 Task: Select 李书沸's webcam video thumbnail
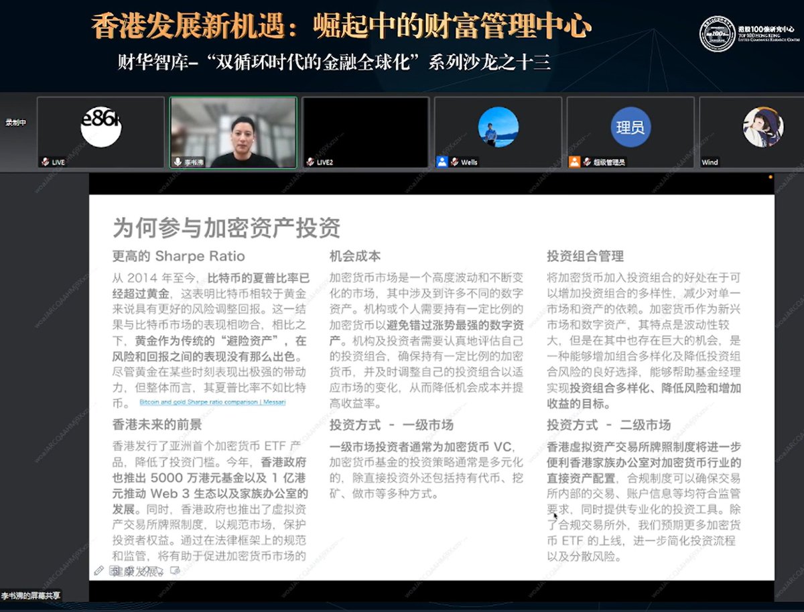point(232,129)
